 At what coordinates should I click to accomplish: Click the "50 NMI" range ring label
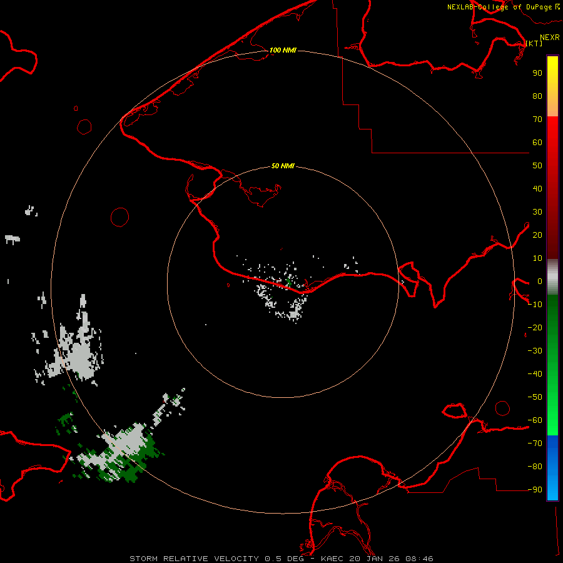283,166
